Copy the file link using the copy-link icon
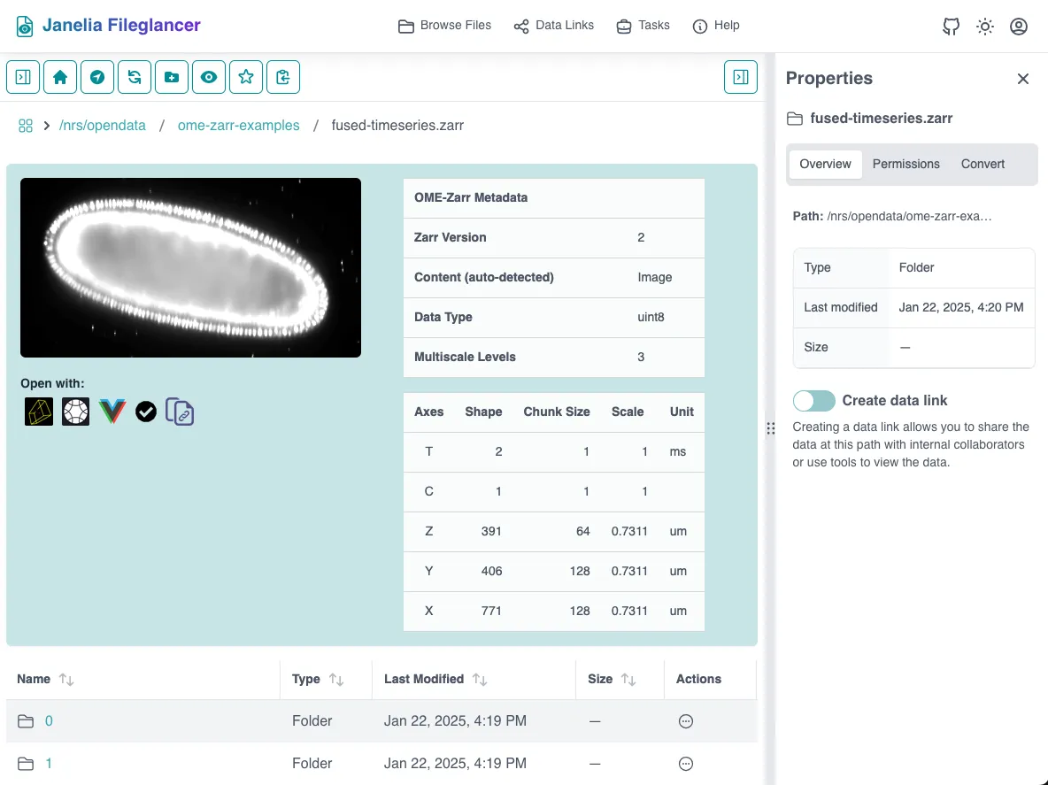The width and height of the screenshot is (1048, 785). [180, 411]
